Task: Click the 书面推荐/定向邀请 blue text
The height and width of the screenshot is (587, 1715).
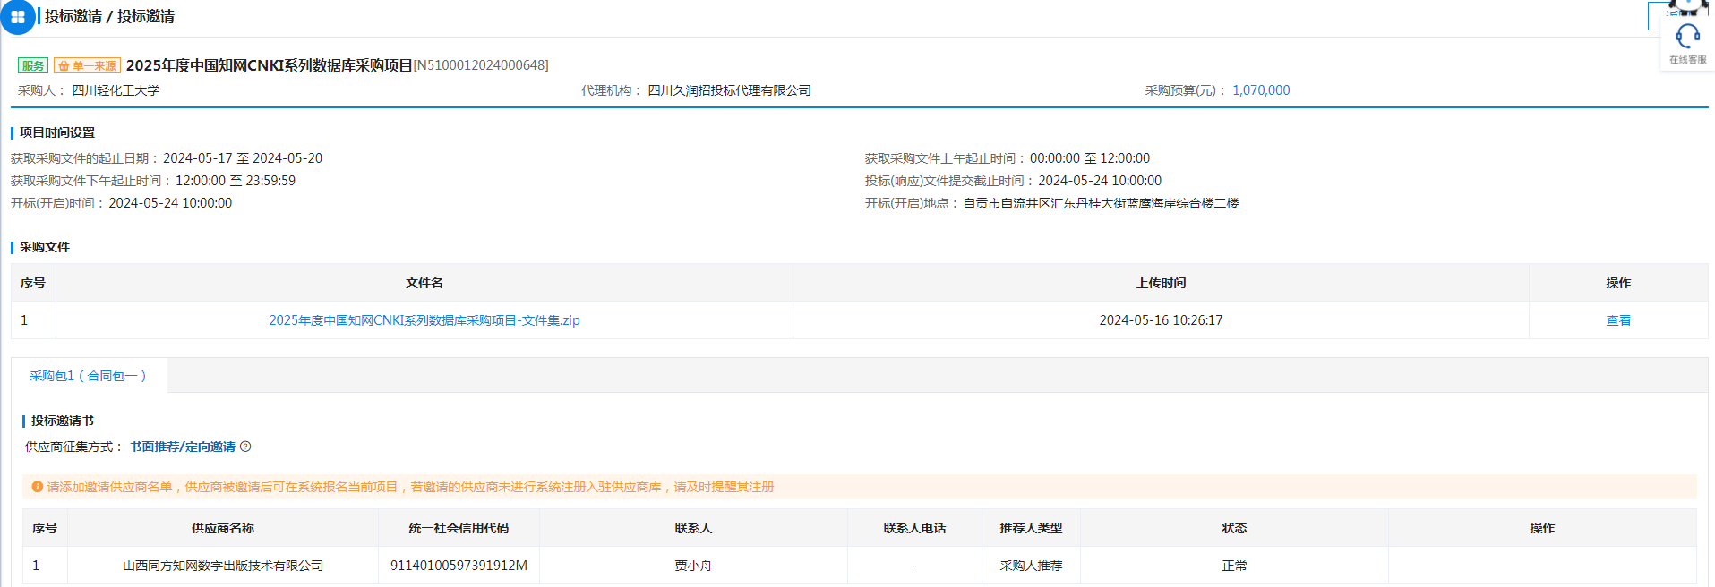Action: (x=182, y=447)
